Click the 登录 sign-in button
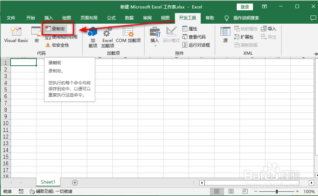 pos(245,7)
